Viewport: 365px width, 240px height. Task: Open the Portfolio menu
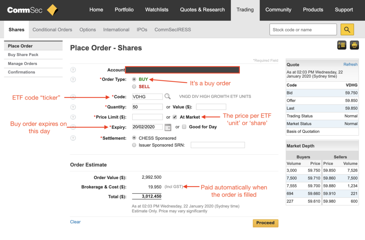(124, 10)
